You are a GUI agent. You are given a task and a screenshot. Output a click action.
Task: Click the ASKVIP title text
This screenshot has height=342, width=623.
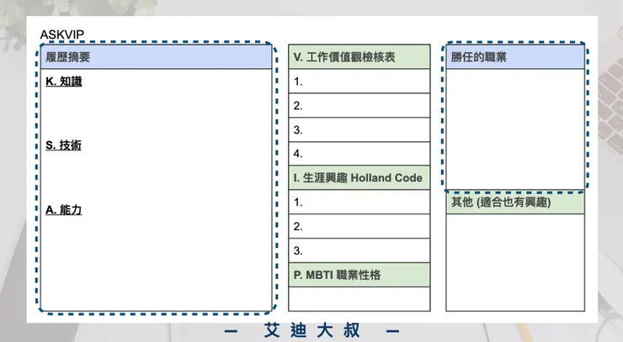tap(62, 35)
